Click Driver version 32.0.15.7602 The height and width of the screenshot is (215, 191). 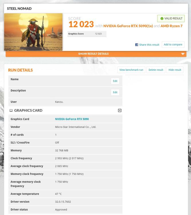click(63, 202)
